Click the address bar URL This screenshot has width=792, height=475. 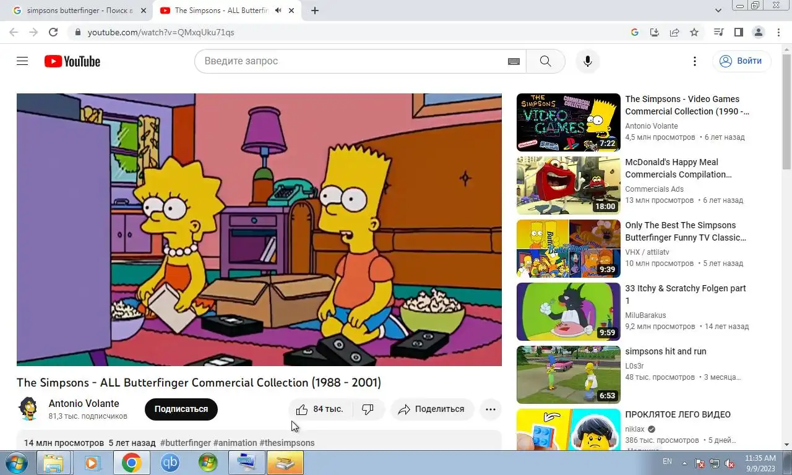[161, 32]
